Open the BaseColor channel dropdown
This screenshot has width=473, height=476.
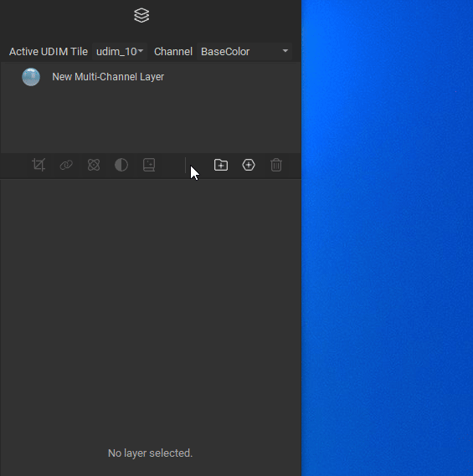pyautogui.click(x=244, y=52)
